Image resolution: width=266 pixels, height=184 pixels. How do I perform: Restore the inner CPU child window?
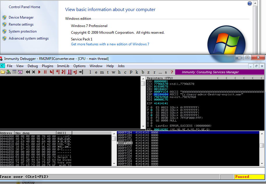[256, 66]
